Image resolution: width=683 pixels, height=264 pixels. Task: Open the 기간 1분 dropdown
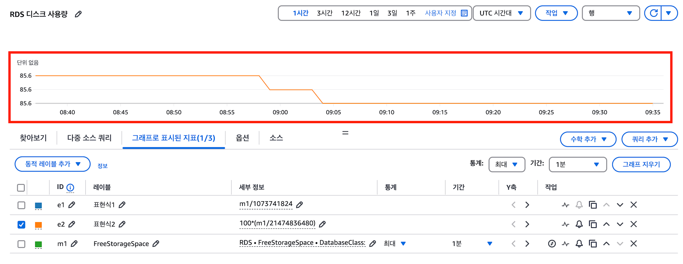(x=578, y=164)
